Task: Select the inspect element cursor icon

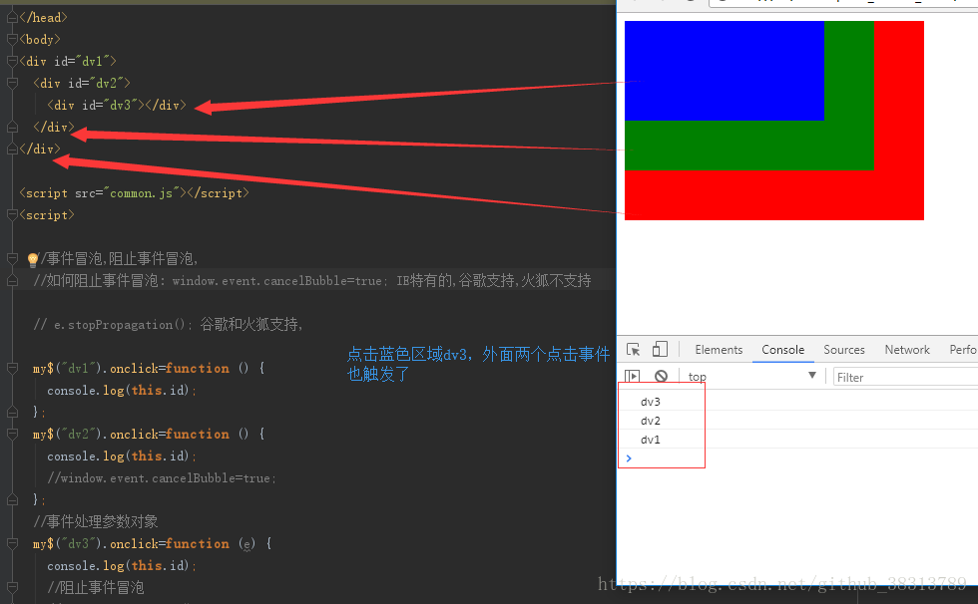Action: tap(633, 349)
